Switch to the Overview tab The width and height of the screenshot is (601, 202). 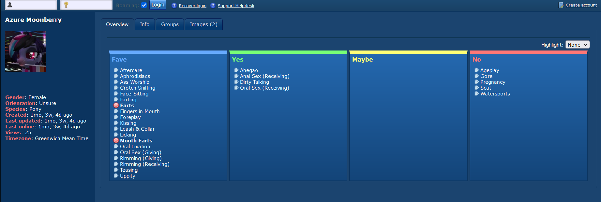click(x=117, y=24)
